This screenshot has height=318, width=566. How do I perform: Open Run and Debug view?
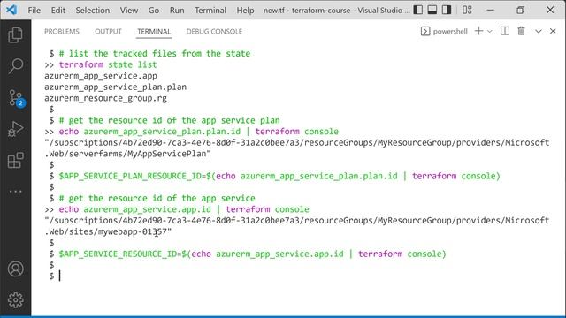(16, 129)
